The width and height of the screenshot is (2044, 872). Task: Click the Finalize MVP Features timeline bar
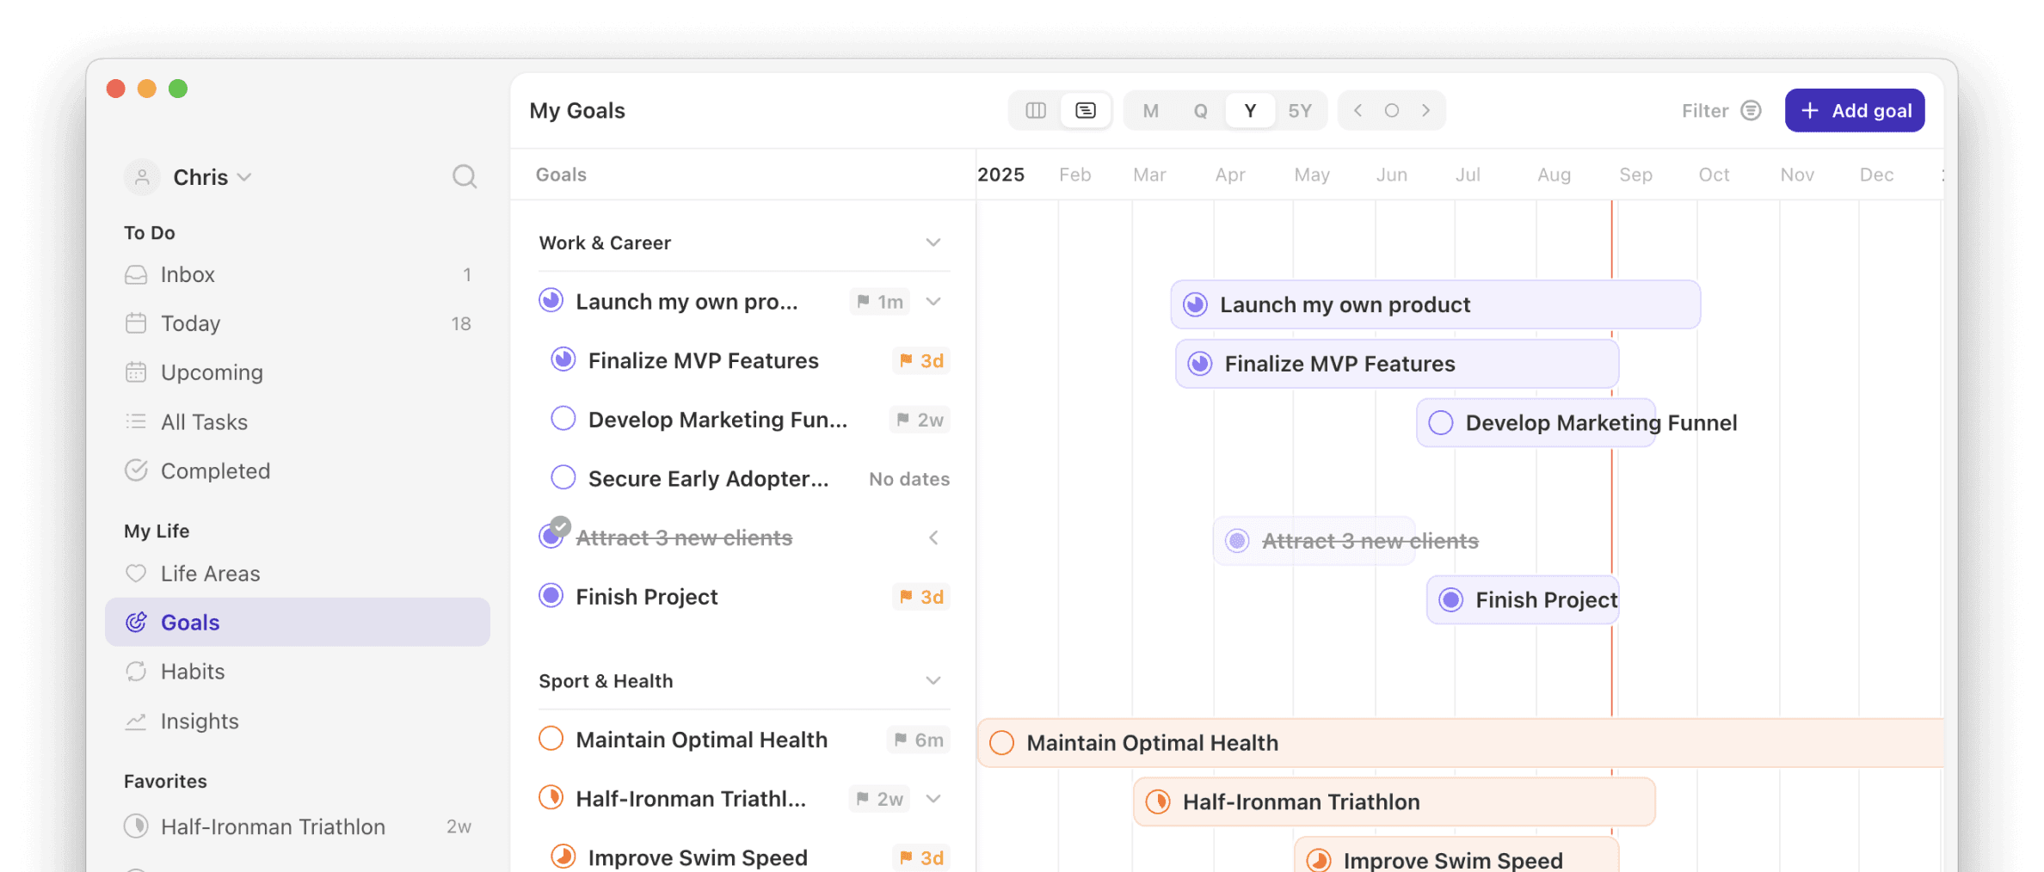(x=1397, y=364)
